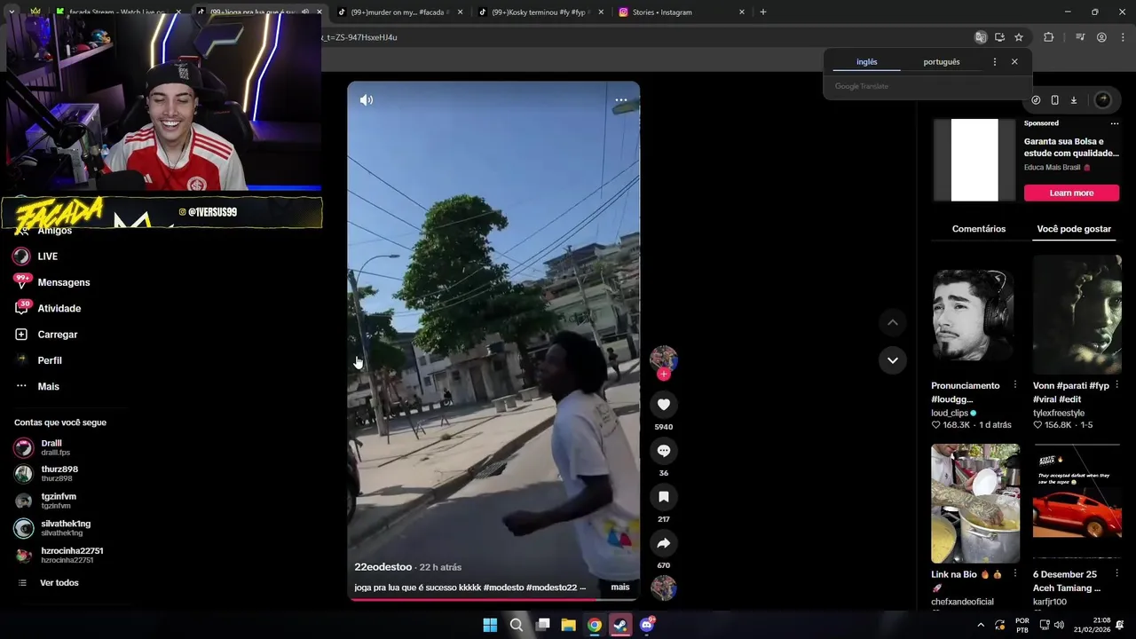Go to the previous video
The height and width of the screenshot is (639, 1136).
point(892,322)
